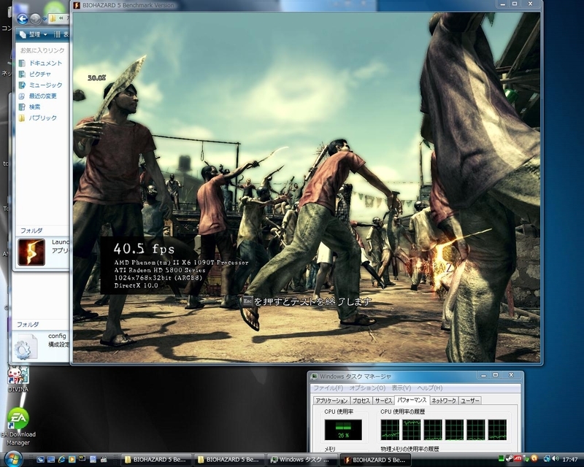Click the second CPU core history graph
The width and height of the screenshot is (584, 467).
(411, 430)
